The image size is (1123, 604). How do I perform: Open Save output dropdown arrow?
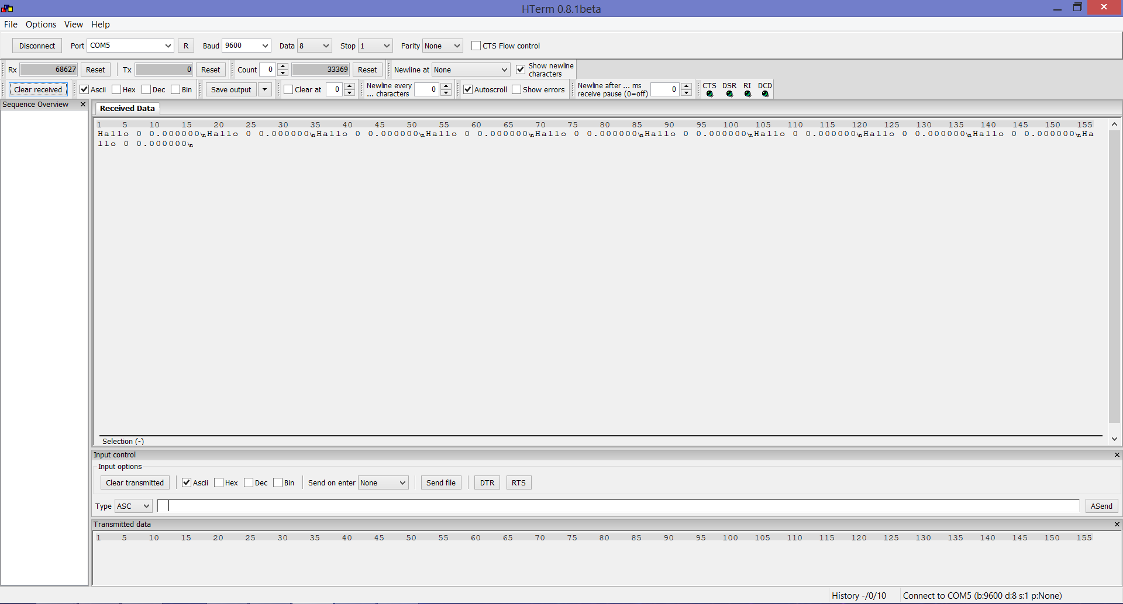click(x=264, y=90)
